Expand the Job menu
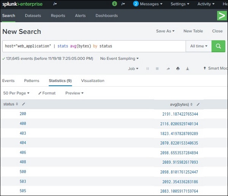 (x=133, y=69)
